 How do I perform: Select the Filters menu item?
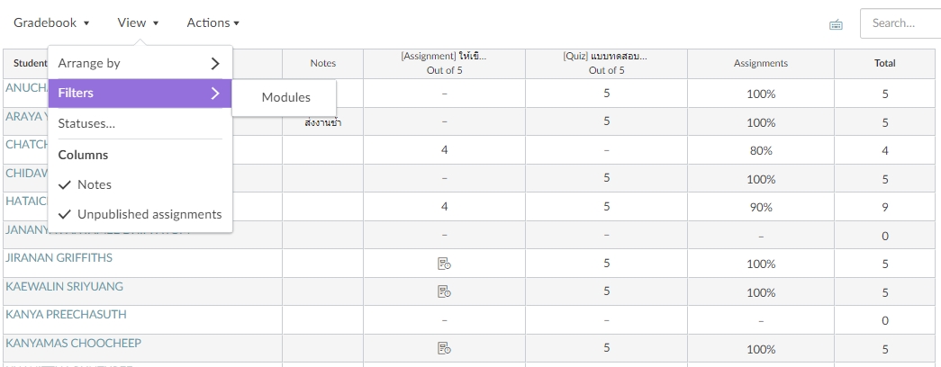pos(140,93)
